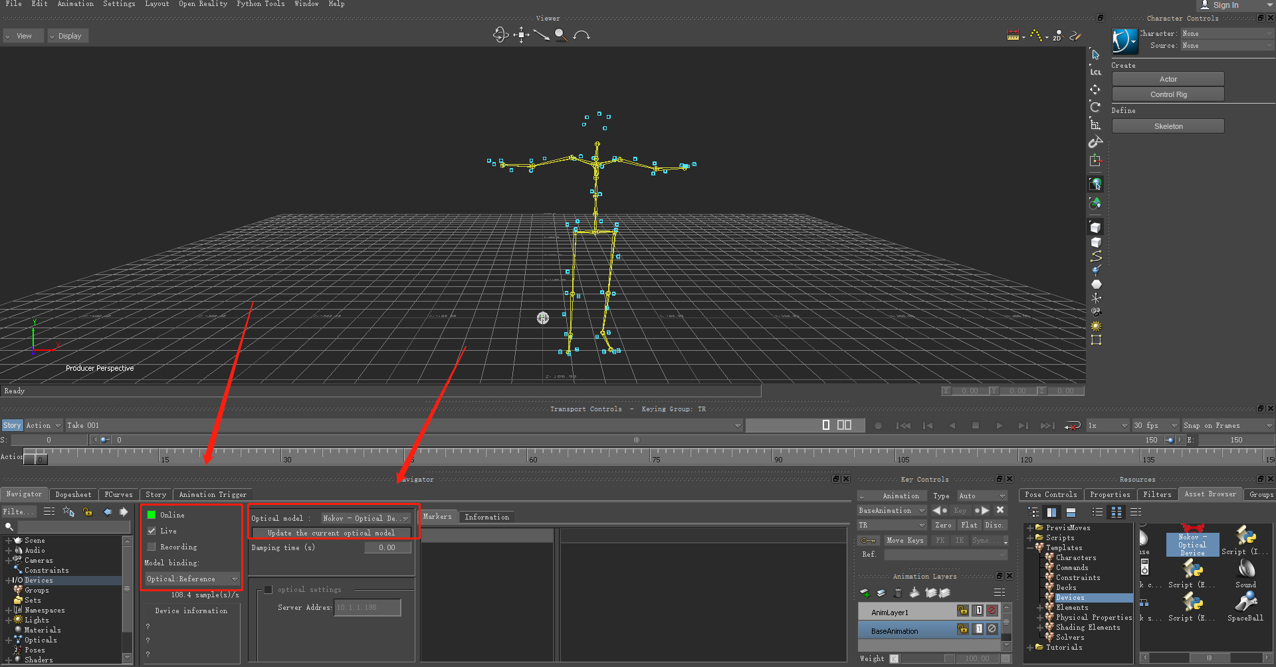Viewport: 1276px width, 667px height.
Task: Click the zoom magnifier viewer tool
Action: point(561,35)
